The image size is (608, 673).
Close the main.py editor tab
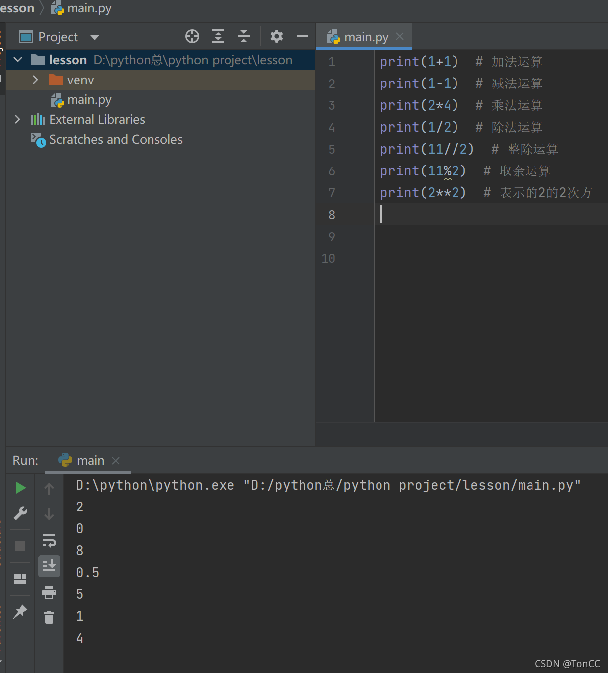coord(400,36)
